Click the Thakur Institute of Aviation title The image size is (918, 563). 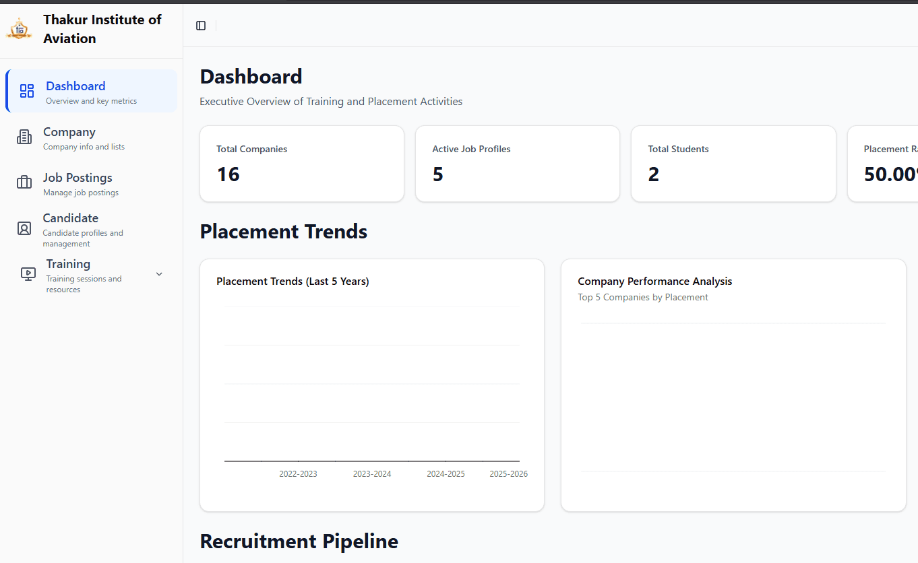click(102, 29)
